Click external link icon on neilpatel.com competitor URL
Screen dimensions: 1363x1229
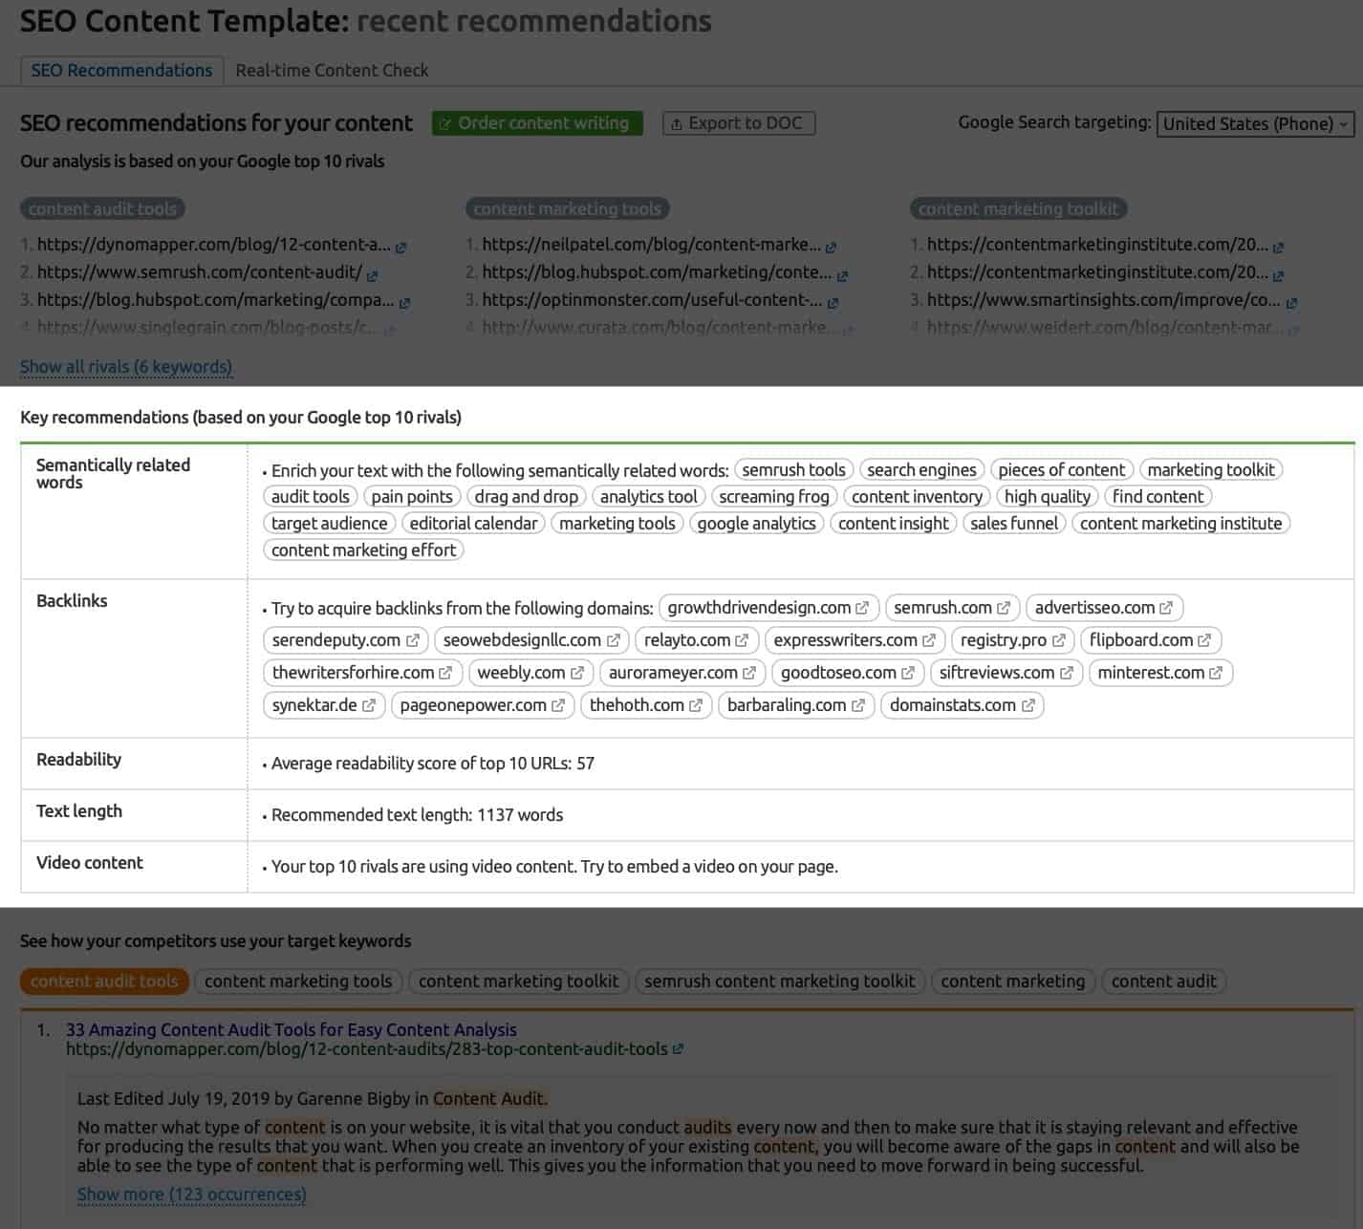point(830,245)
